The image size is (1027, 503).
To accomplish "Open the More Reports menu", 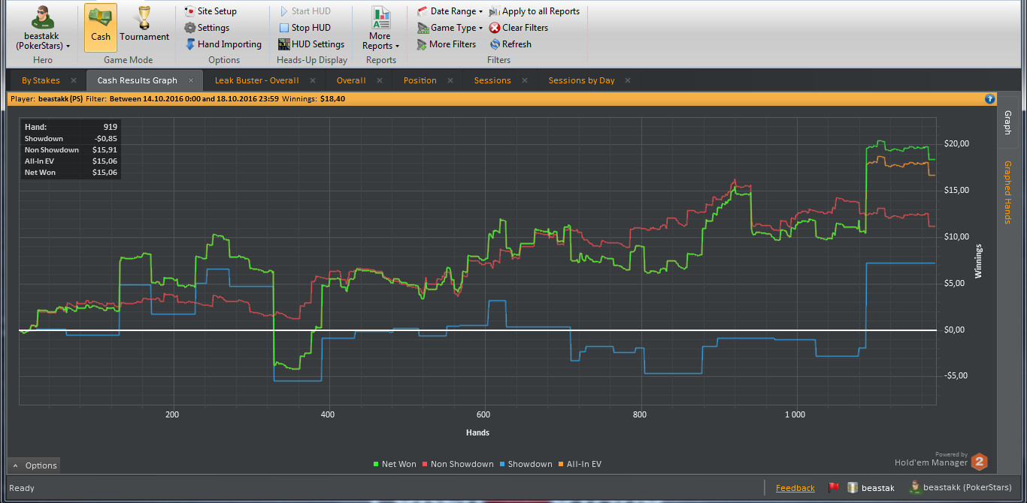I will point(380,28).
